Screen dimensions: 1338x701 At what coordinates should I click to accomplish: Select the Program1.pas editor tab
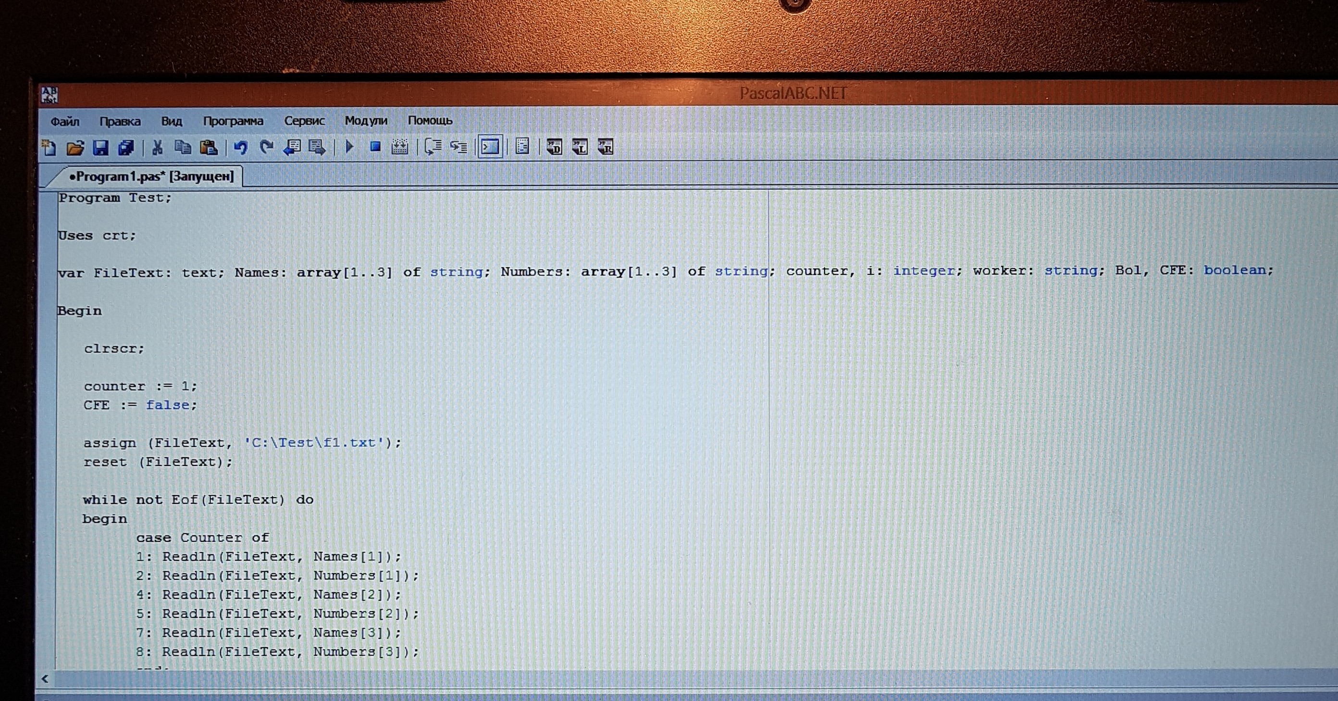click(151, 176)
